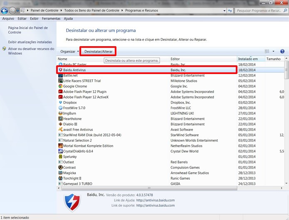Select Adobe Flash Player 12 ActiveX icon

(x=60, y=97)
